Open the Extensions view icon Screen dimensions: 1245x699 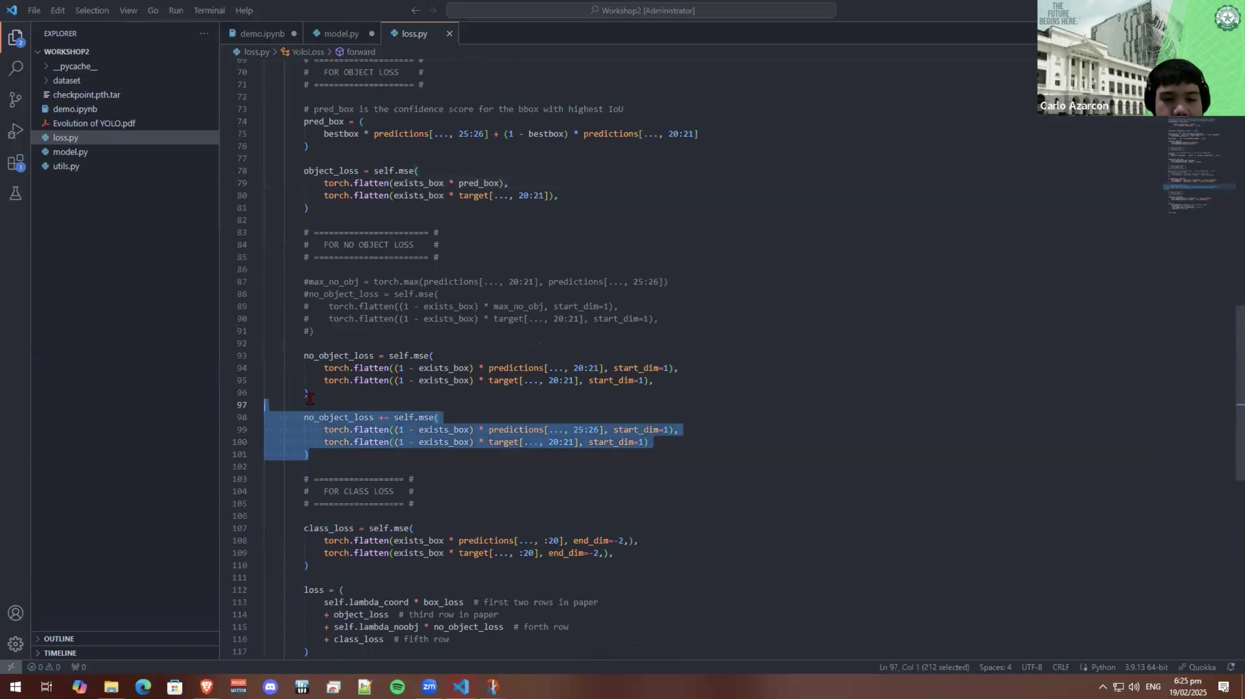tap(16, 162)
